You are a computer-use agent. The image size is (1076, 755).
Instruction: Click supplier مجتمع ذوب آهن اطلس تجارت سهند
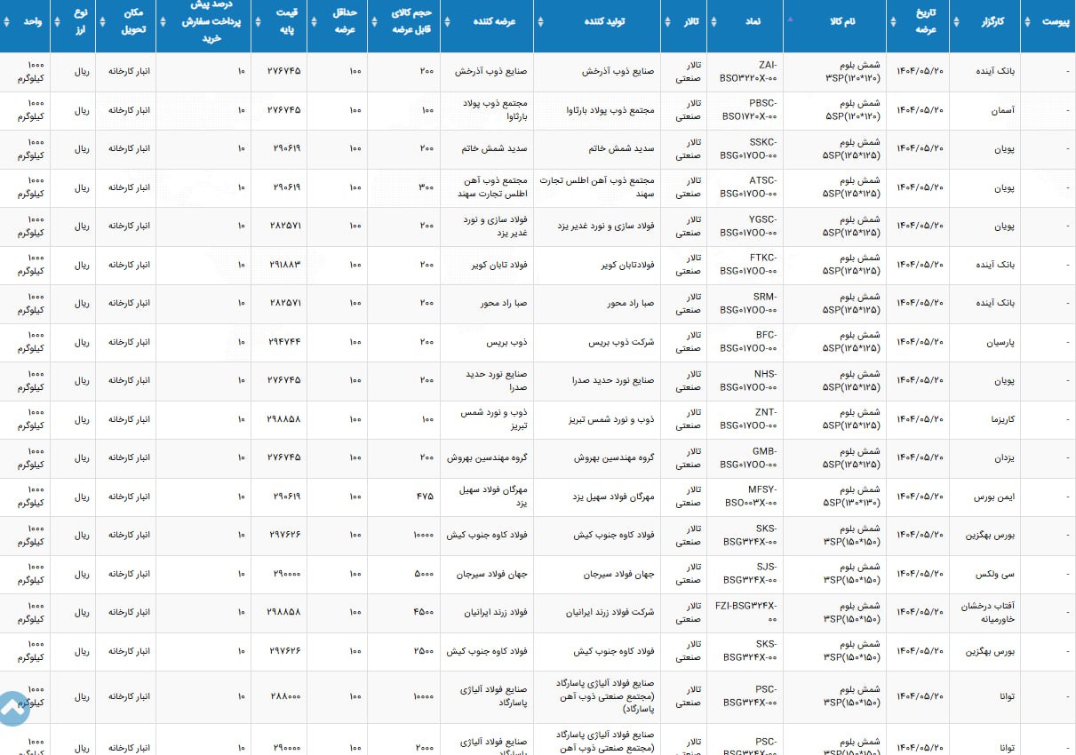click(x=492, y=187)
